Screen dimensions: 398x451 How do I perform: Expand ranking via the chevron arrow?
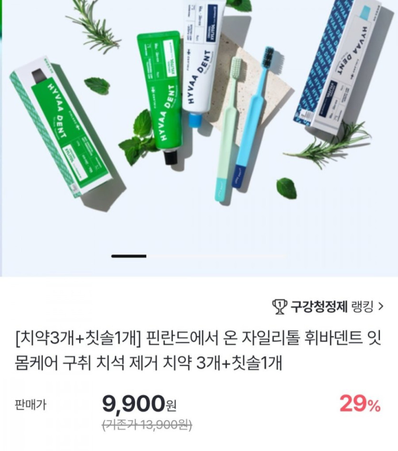[381, 307]
